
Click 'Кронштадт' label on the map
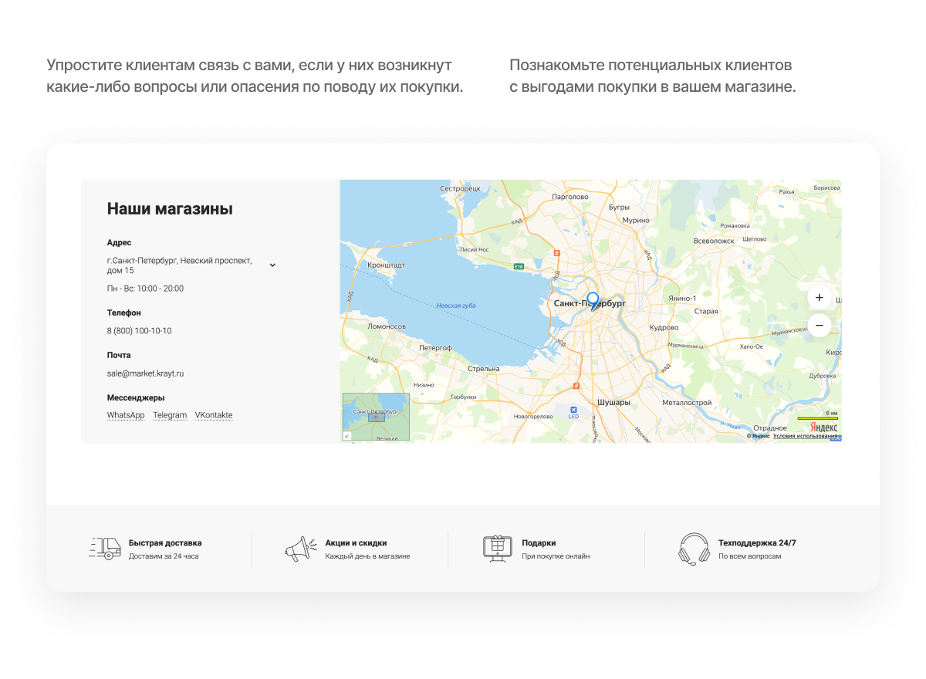pos(387,265)
